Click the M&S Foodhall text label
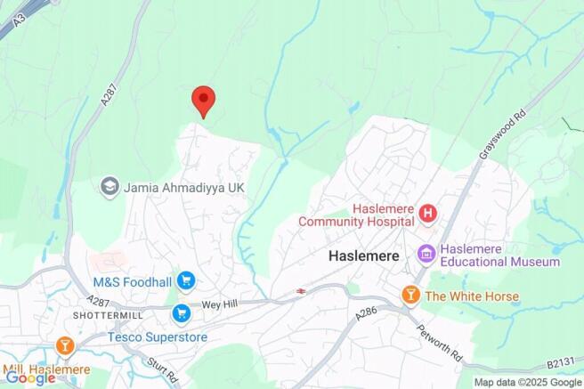The image size is (584, 389). pos(133,282)
